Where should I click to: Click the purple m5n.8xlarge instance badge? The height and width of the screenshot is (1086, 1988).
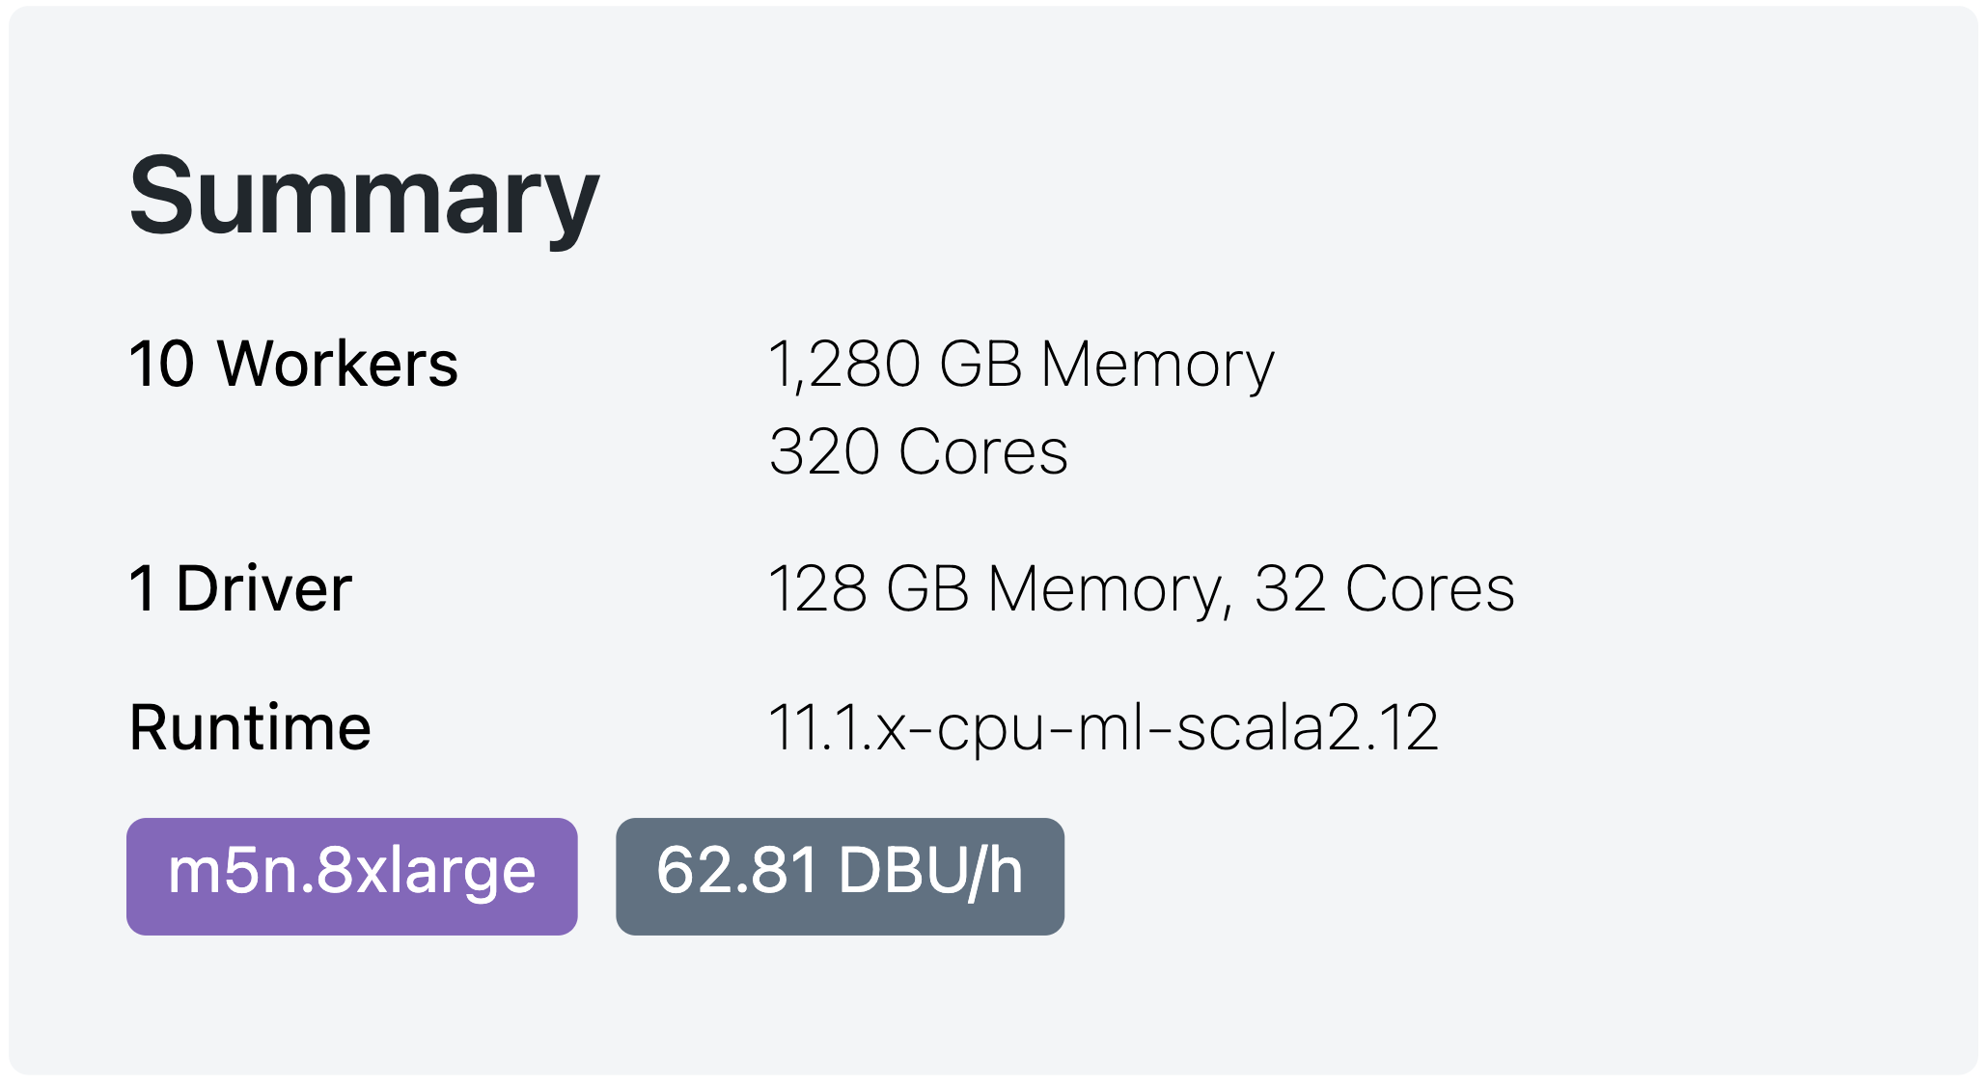tap(352, 876)
